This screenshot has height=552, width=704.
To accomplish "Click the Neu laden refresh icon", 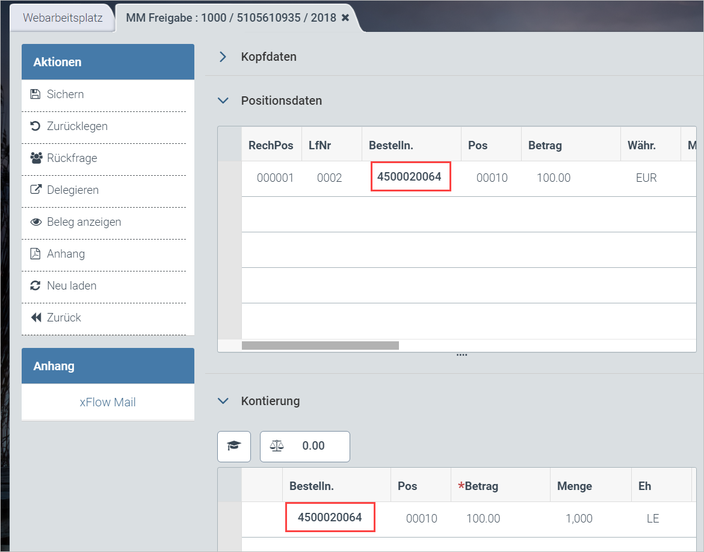I will (36, 286).
